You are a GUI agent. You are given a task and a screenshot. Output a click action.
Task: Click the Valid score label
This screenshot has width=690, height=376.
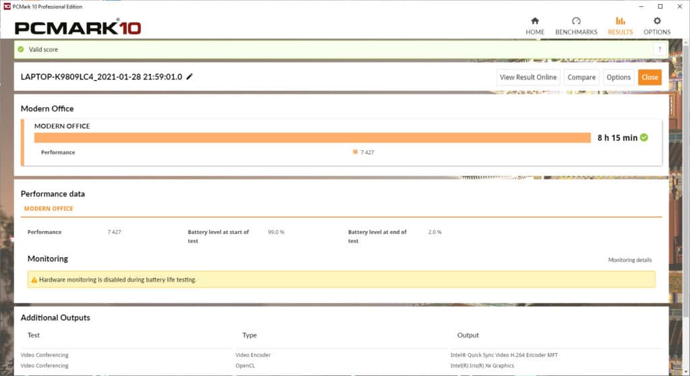pos(43,49)
